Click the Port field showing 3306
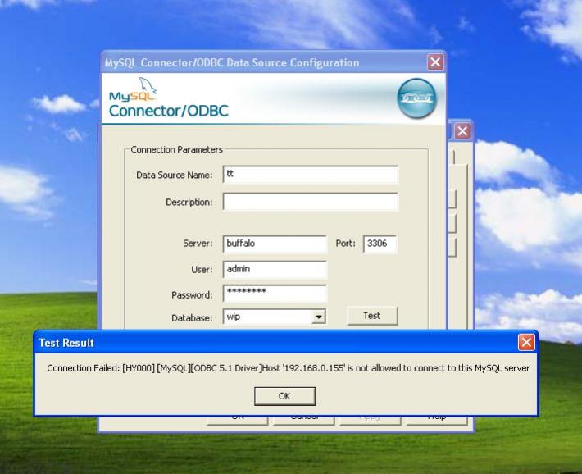Viewport: 582px width, 474px height. (380, 244)
